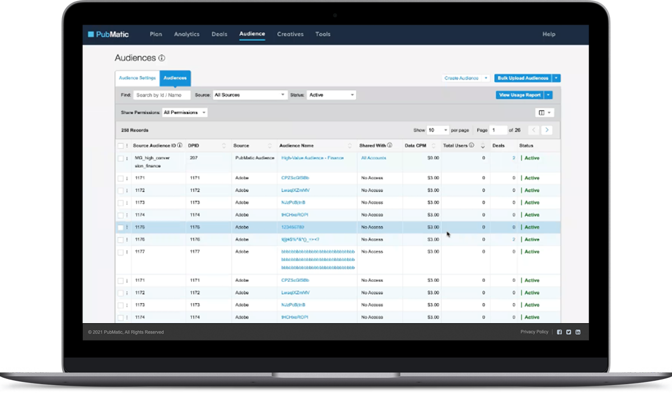Image resolution: width=672 pixels, height=393 pixels.
Task: Open the Analytics menu in top navigation
Action: 186,34
